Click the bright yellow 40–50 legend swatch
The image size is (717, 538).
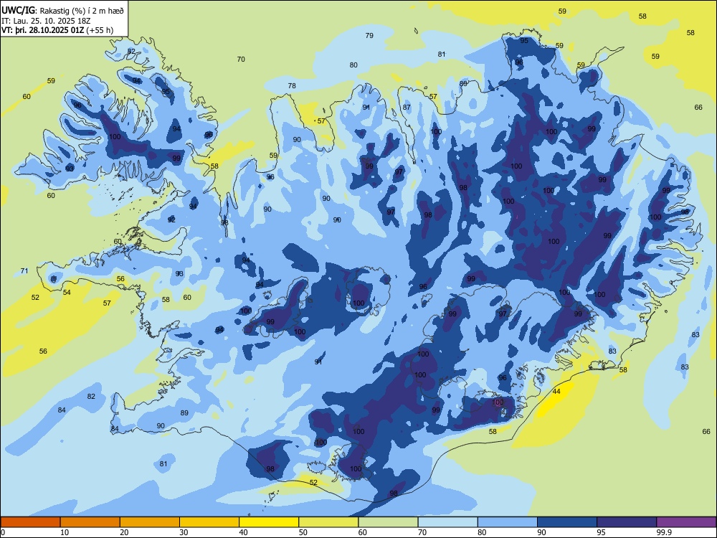(x=269, y=522)
